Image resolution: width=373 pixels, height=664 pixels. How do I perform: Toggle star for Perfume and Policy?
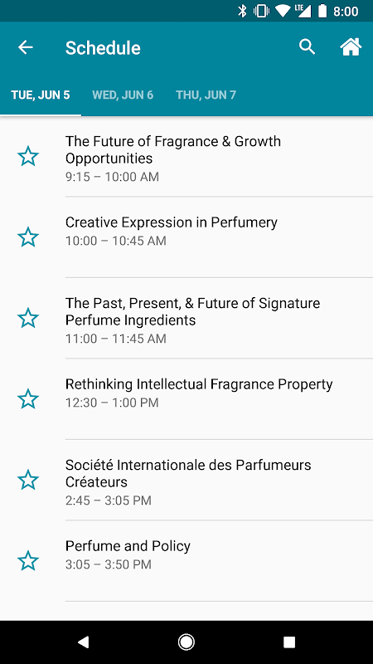pyautogui.click(x=28, y=561)
